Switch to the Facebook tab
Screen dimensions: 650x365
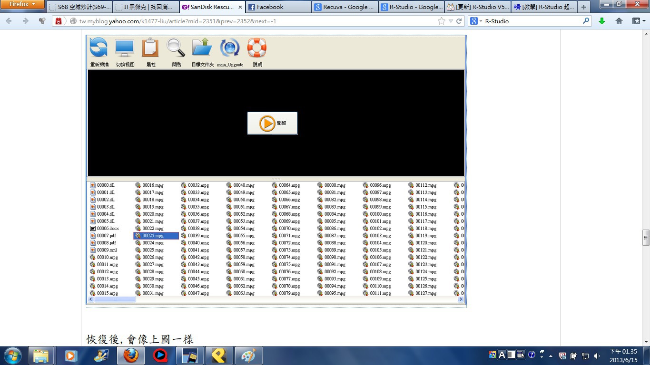coord(279,7)
